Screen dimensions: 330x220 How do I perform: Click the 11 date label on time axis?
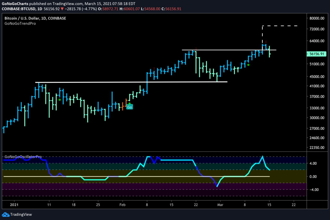tap(49, 205)
